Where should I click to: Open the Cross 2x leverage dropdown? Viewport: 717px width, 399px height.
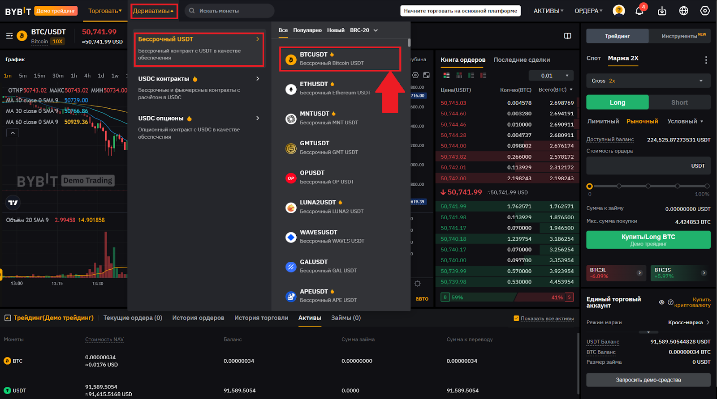(x=648, y=81)
